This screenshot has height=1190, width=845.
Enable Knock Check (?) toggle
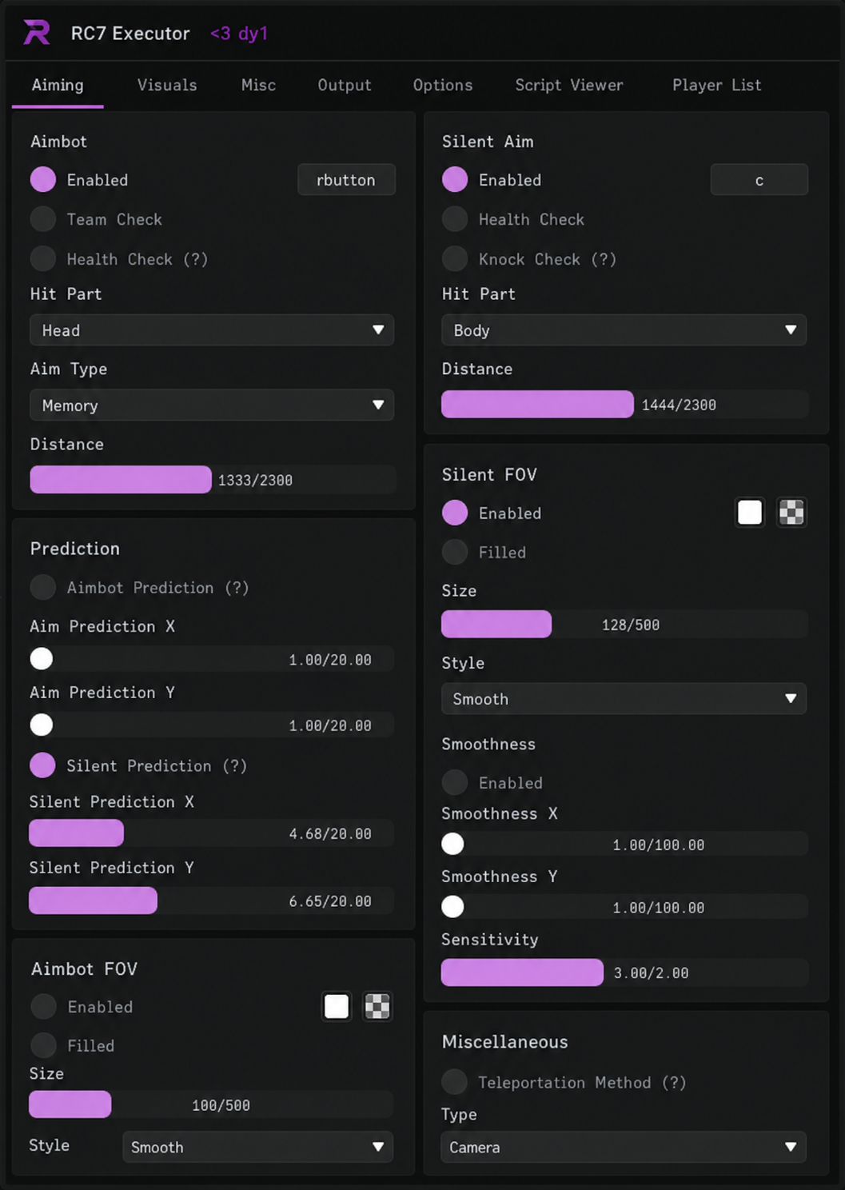(x=455, y=259)
